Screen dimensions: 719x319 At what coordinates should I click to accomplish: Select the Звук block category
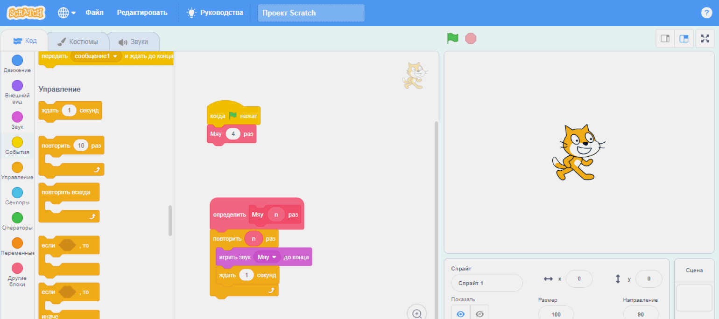click(17, 121)
